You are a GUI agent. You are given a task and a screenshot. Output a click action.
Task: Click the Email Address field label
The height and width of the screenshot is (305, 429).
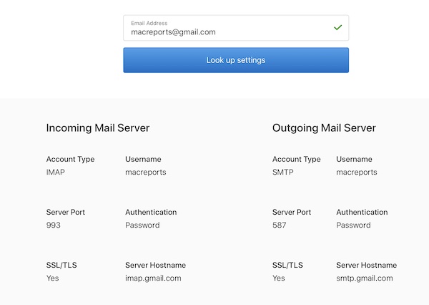tap(149, 23)
